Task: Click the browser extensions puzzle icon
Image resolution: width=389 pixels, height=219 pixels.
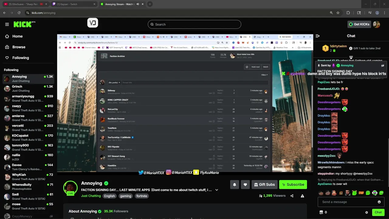Action: pyautogui.click(x=348, y=13)
